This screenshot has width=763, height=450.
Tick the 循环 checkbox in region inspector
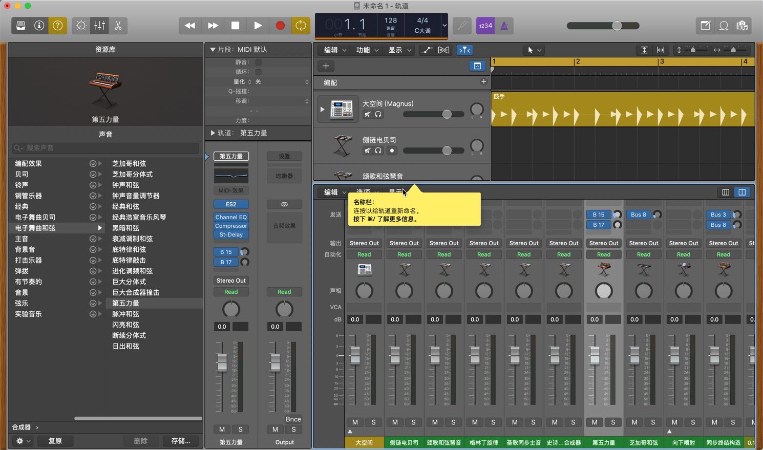258,72
